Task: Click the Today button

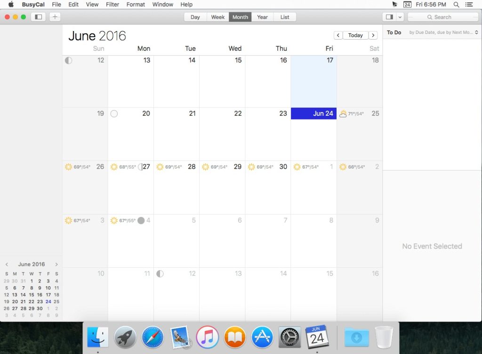Action: point(355,35)
